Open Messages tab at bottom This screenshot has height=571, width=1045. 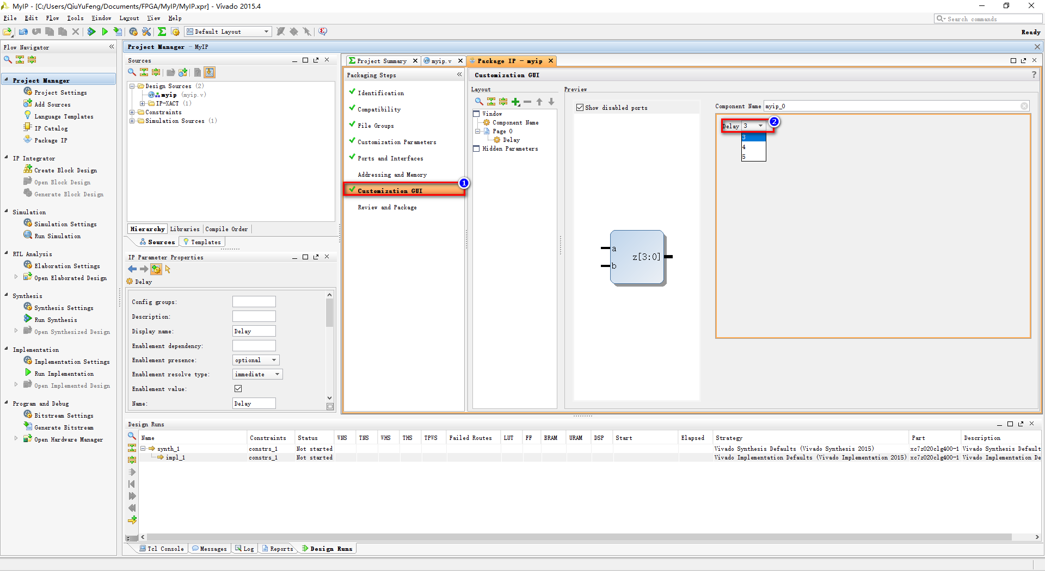click(x=210, y=549)
